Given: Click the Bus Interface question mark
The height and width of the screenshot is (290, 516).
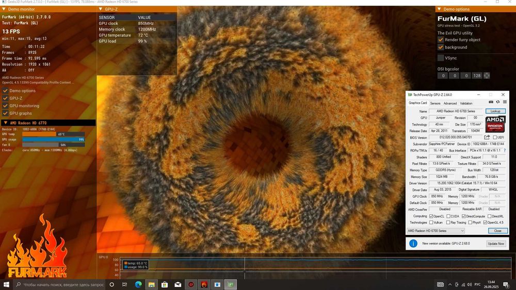Looking at the screenshot, I should coord(505,150).
